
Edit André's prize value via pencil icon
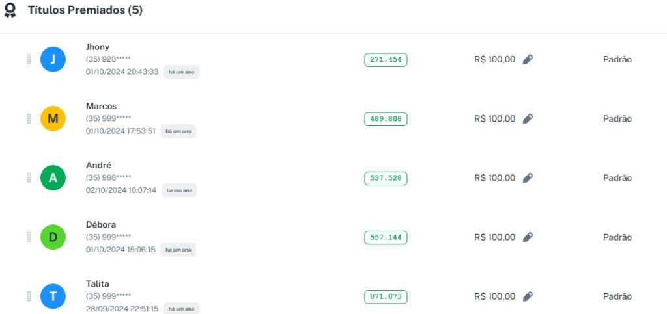(528, 178)
